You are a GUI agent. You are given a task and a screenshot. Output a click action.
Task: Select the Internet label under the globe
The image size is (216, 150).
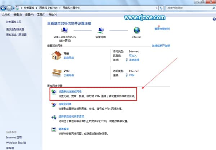tap(136, 37)
